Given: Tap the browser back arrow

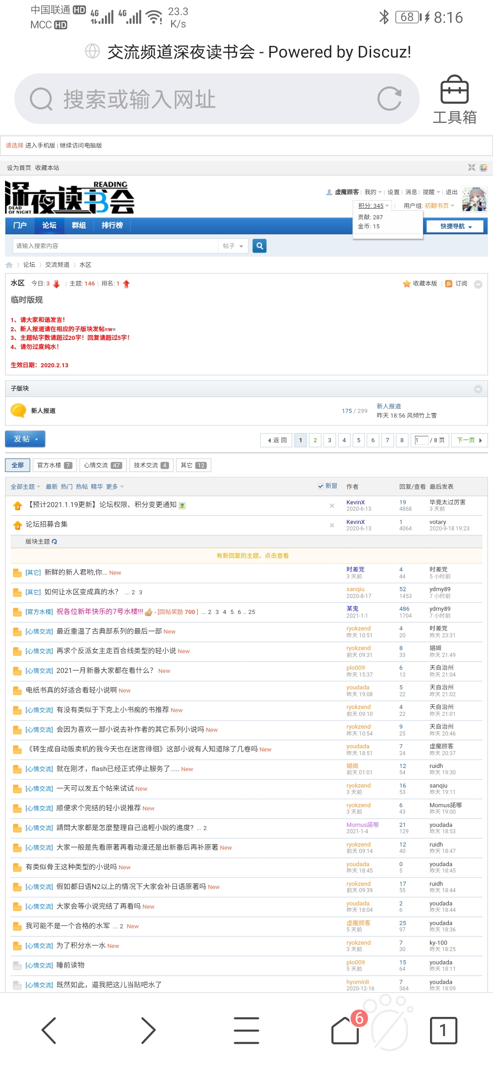Looking at the screenshot, I should point(49,1030).
